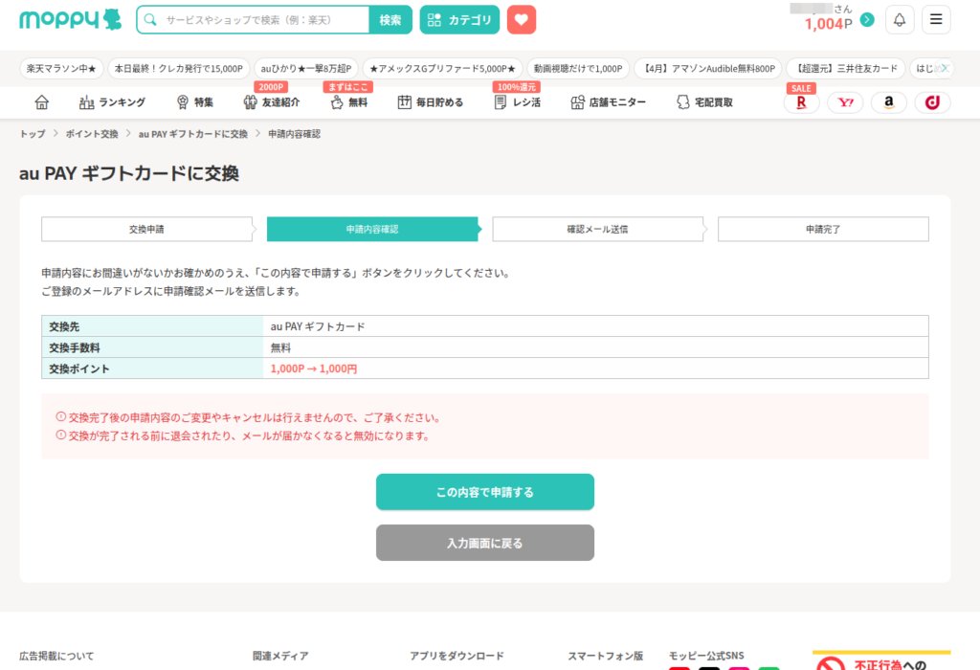The image size is (980, 670).
Task: Open the ランキング menu item
Action: click(113, 102)
